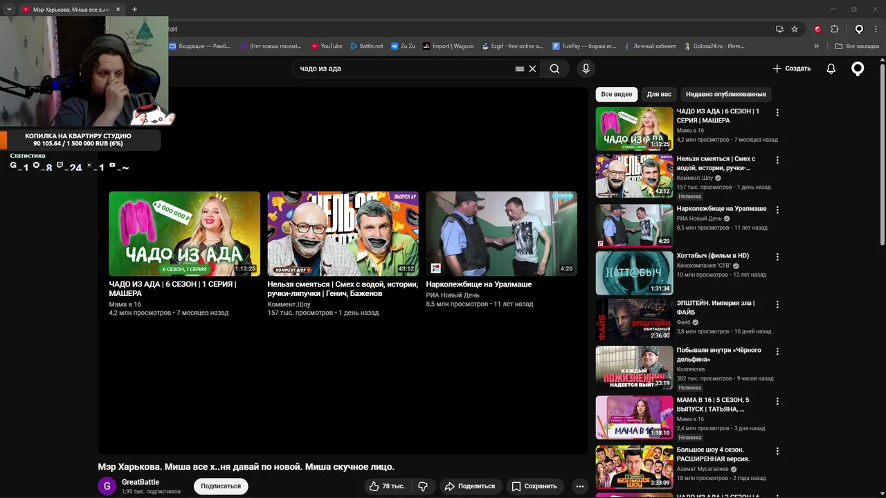Open Побывали внутри Чёрного дельфина title
Image resolution: width=886 pixels, height=498 pixels.
718,355
